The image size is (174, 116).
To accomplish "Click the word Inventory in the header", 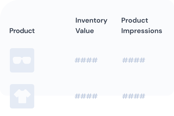I will click(91, 21).
